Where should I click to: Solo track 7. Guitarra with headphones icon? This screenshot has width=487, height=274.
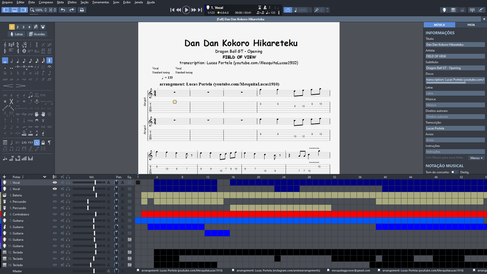(x=68, y=221)
